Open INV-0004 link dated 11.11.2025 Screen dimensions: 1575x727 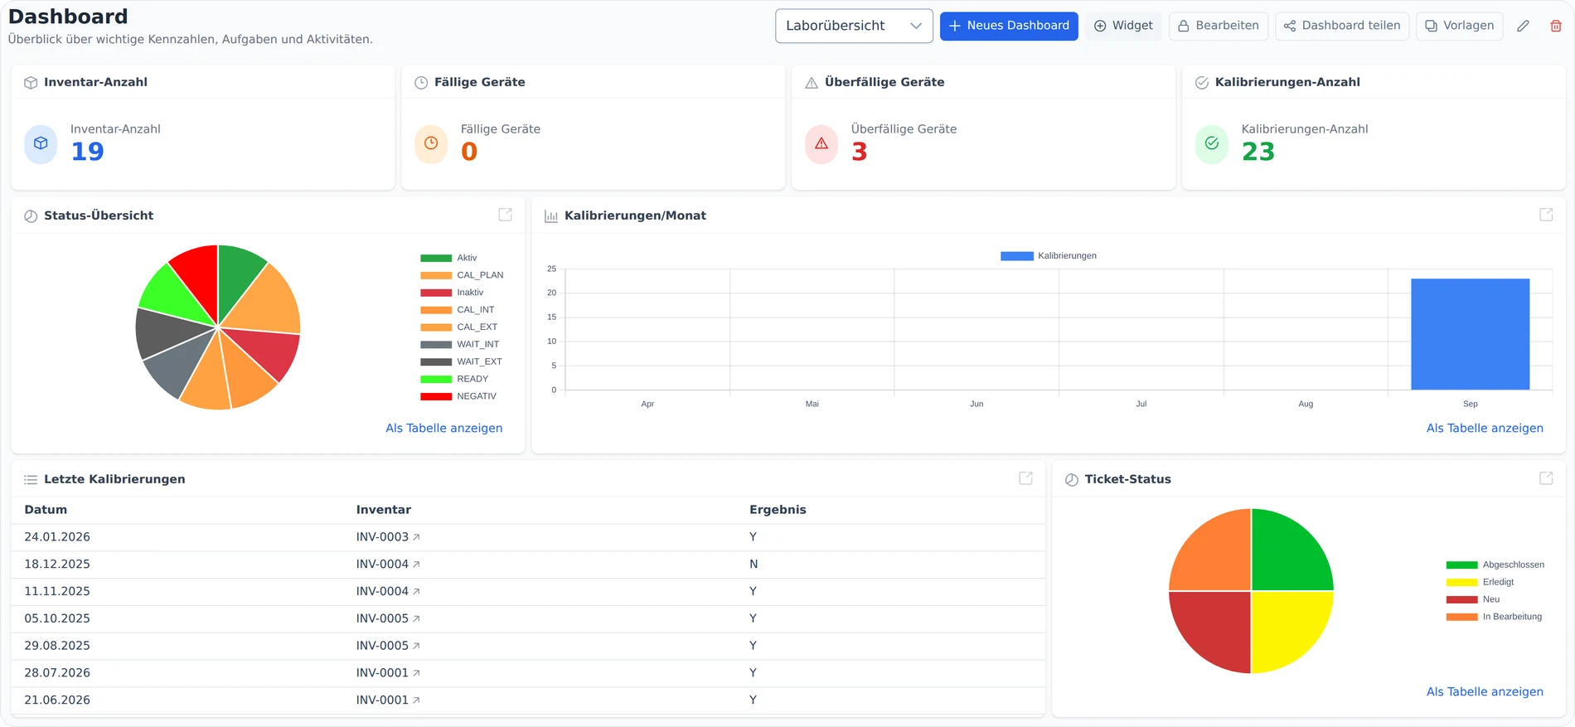(x=388, y=592)
